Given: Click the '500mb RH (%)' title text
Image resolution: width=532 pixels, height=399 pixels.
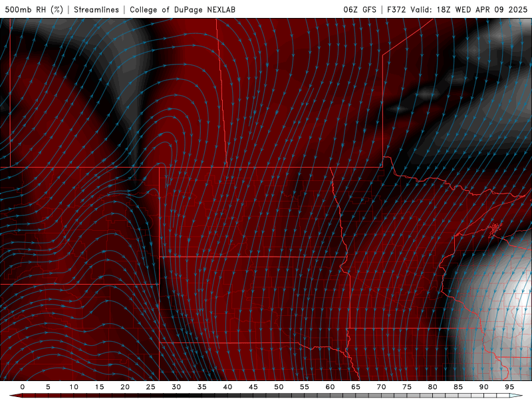Looking at the screenshot, I should pos(34,10).
